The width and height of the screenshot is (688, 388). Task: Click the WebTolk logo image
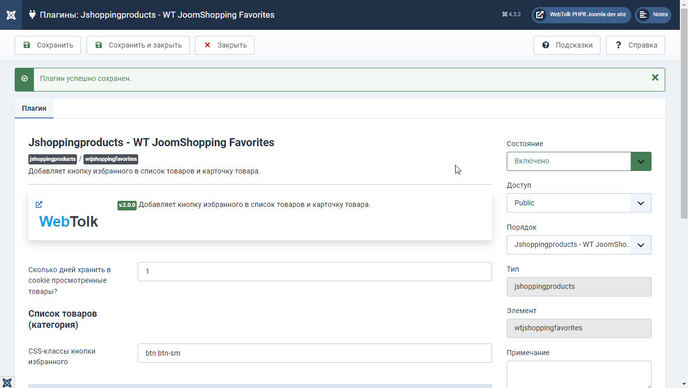68,222
